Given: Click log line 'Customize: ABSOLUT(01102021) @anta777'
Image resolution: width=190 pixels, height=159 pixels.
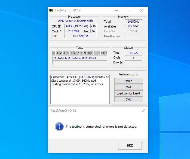Looking at the screenshot, I should click(x=80, y=77).
